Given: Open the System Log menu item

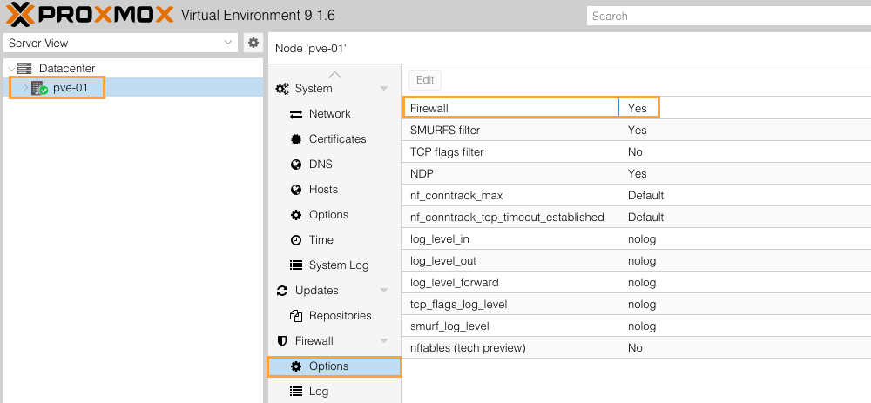Looking at the screenshot, I should point(334,265).
